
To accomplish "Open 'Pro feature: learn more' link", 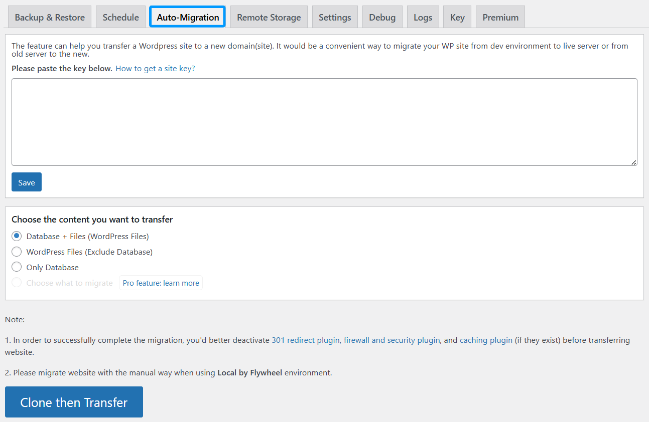I will pyautogui.click(x=161, y=283).
